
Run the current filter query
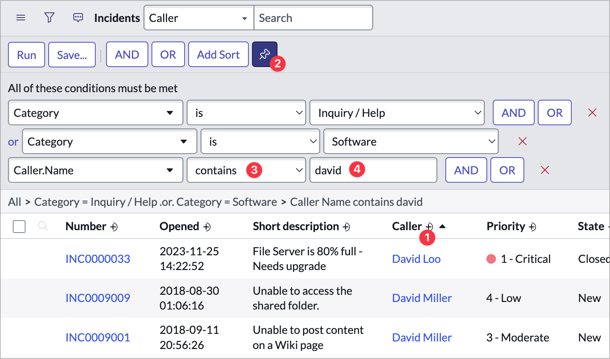click(26, 54)
